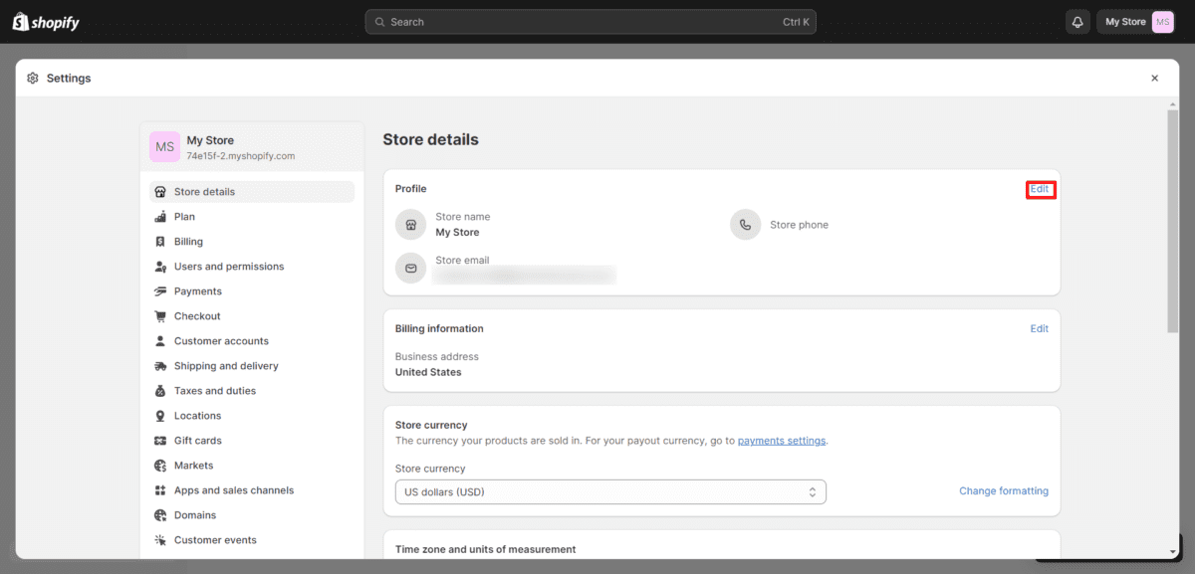Viewport: 1195px width, 574px height.
Task: Click the Change formatting link
Action: pyautogui.click(x=1003, y=489)
